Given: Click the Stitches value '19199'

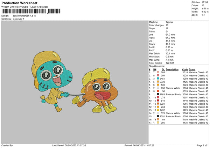Looking at the screenshot, I should pos(205,2).
